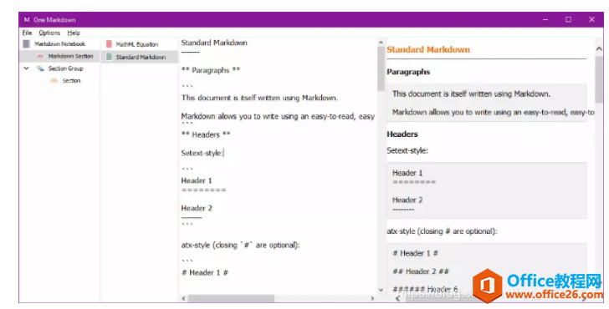Click editor scrollbar down arrow
This screenshot has width=609, height=309.
[381, 290]
